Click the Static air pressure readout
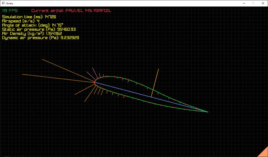This screenshot has height=157, width=268. pyautogui.click(x=39, y=29)
